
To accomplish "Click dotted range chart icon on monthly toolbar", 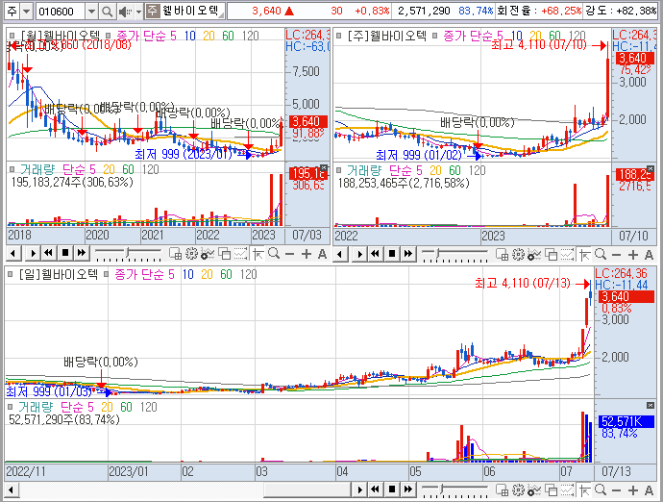I will point(241,254).
